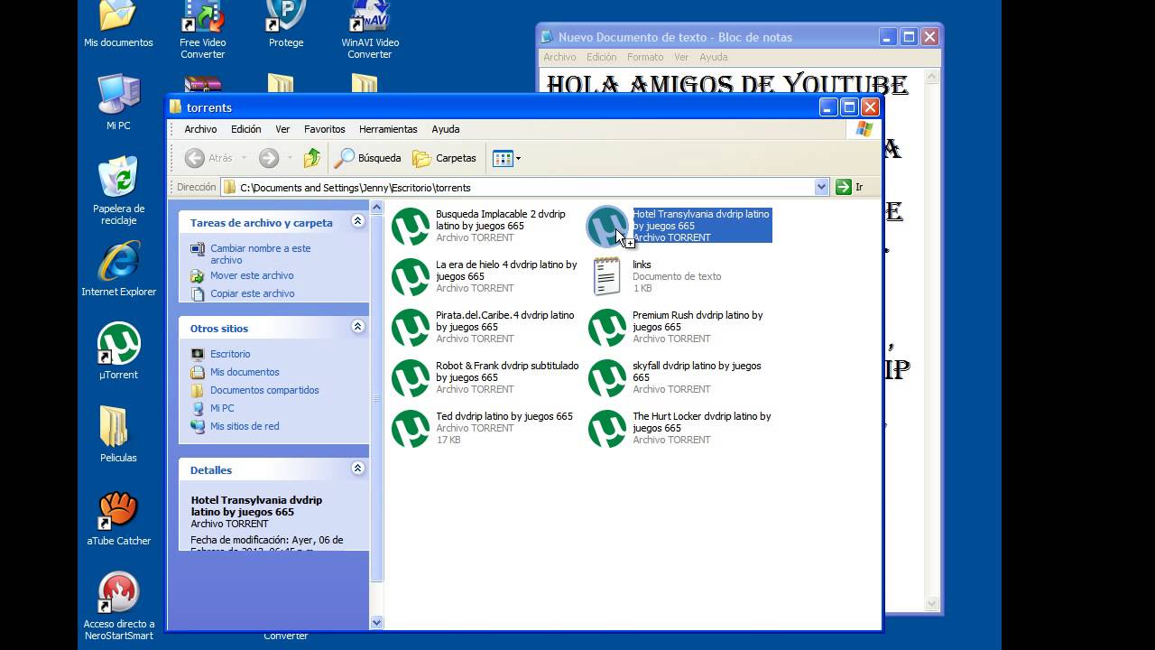This screenshot has height=650, width=1155.
Task: Click the Notepad vertical scroll down arrow
Action: 932,604
